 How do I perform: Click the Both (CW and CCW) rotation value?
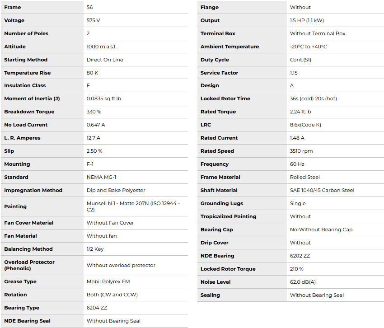click(112, 295)
